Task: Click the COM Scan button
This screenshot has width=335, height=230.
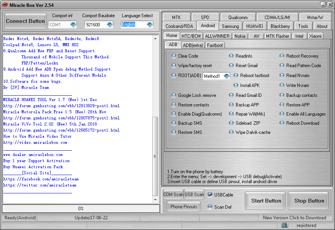Action: coord(173,195)
